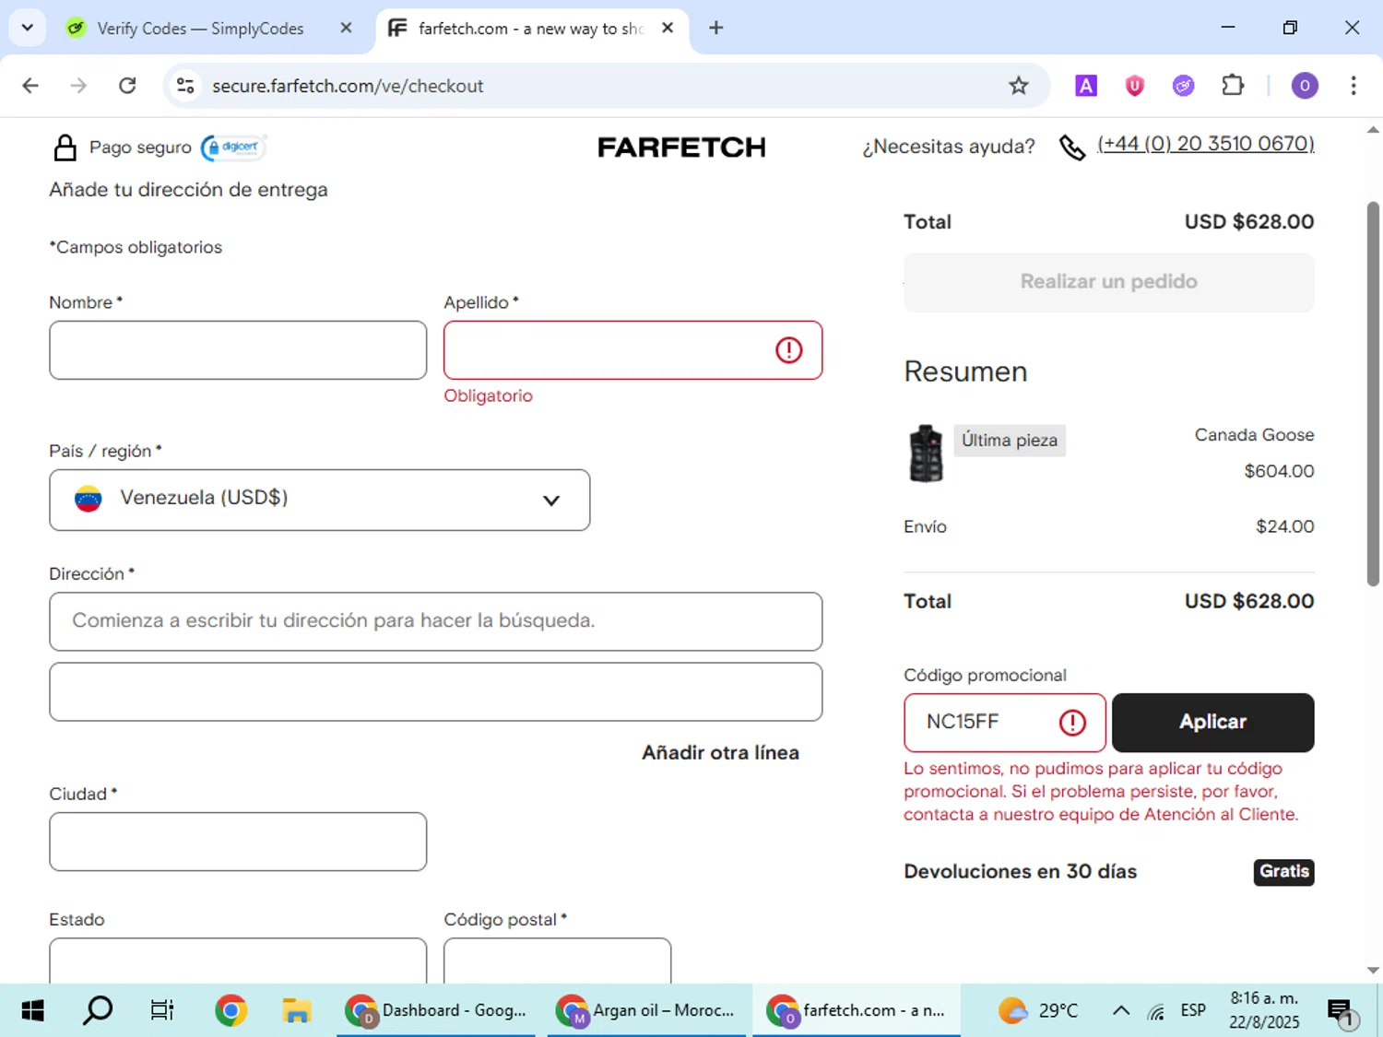
Task: Open the Windows Start menu
Action: 32,1011
